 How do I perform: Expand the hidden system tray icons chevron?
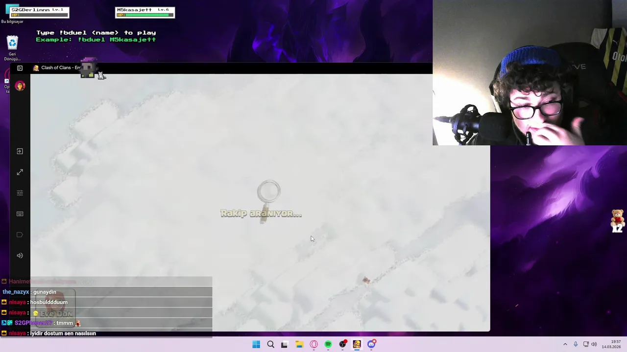coord(565,344)
